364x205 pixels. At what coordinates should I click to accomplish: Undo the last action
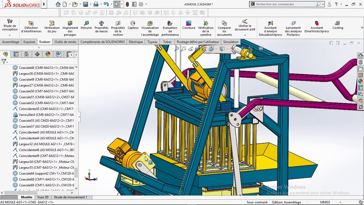click(106, 4)
